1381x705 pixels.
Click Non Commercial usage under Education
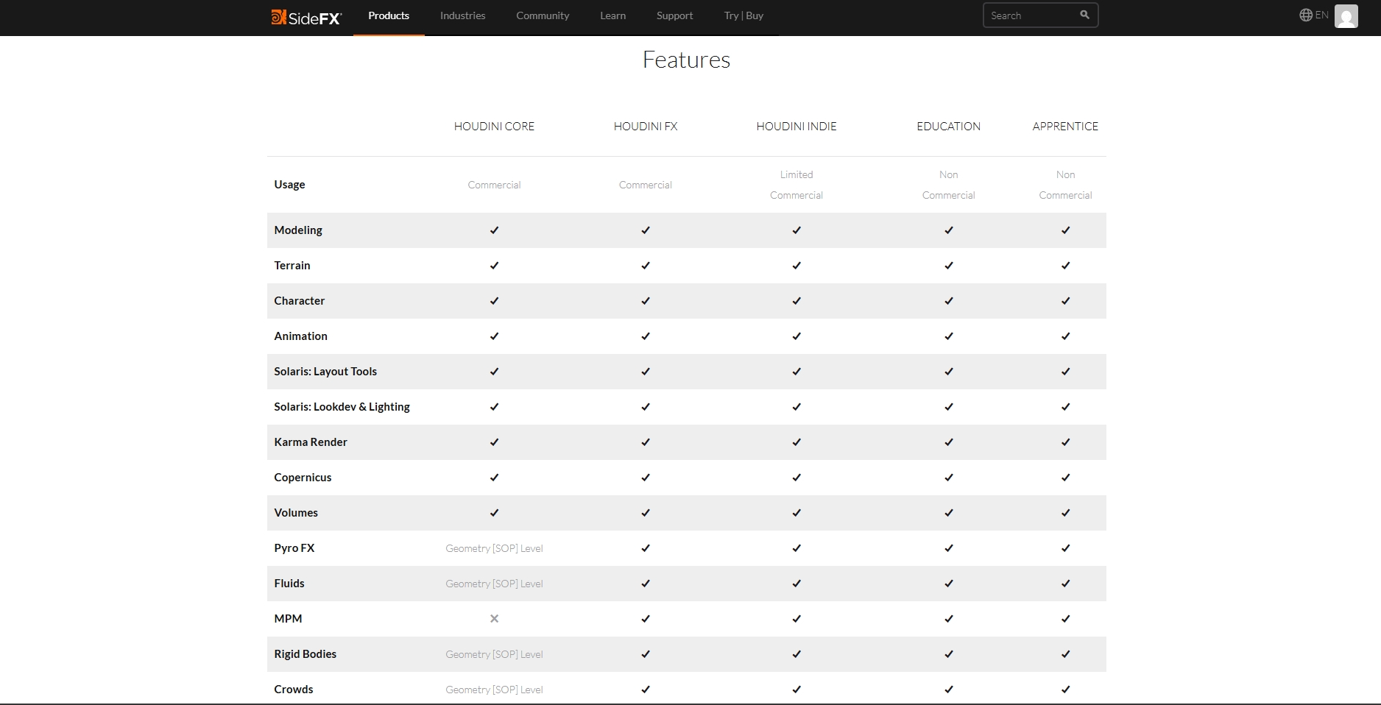[x=949, y=185]
